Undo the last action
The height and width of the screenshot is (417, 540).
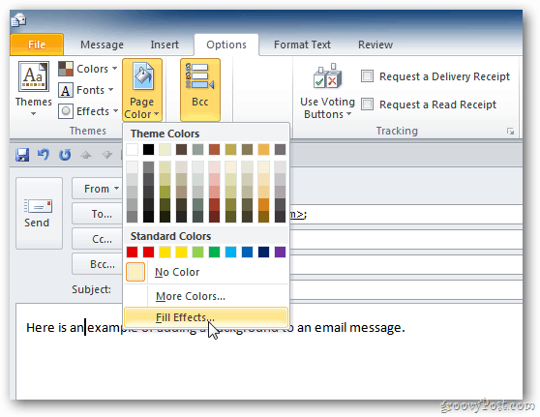[x=44, y=155]
